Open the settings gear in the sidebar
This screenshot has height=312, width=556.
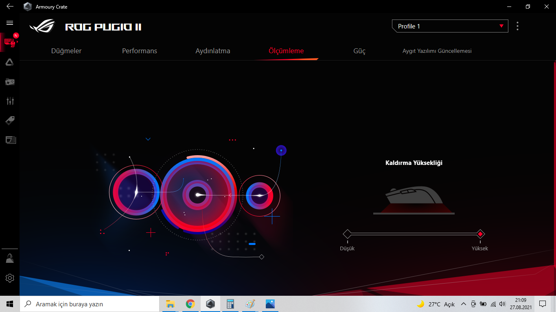tap(10, 278)
